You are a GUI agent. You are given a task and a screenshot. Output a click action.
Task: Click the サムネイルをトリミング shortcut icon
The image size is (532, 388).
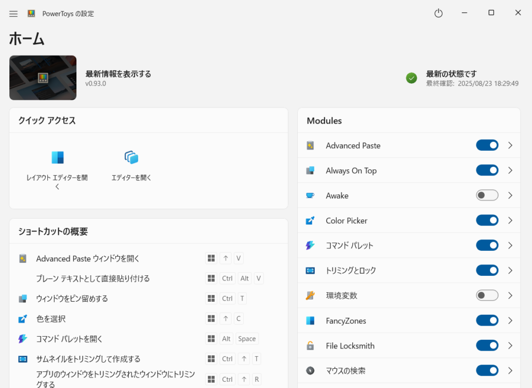coord(23,359)
